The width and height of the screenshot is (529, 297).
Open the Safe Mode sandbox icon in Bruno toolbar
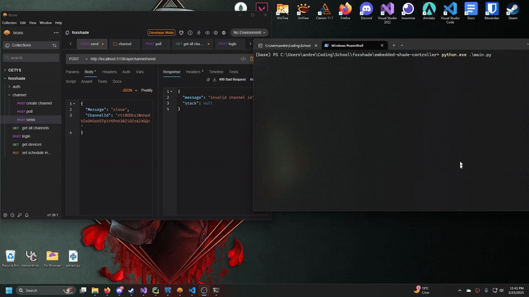tap(181, 32)
